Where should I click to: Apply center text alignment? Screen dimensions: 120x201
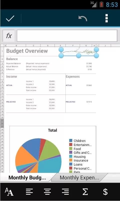click(47, 192)
